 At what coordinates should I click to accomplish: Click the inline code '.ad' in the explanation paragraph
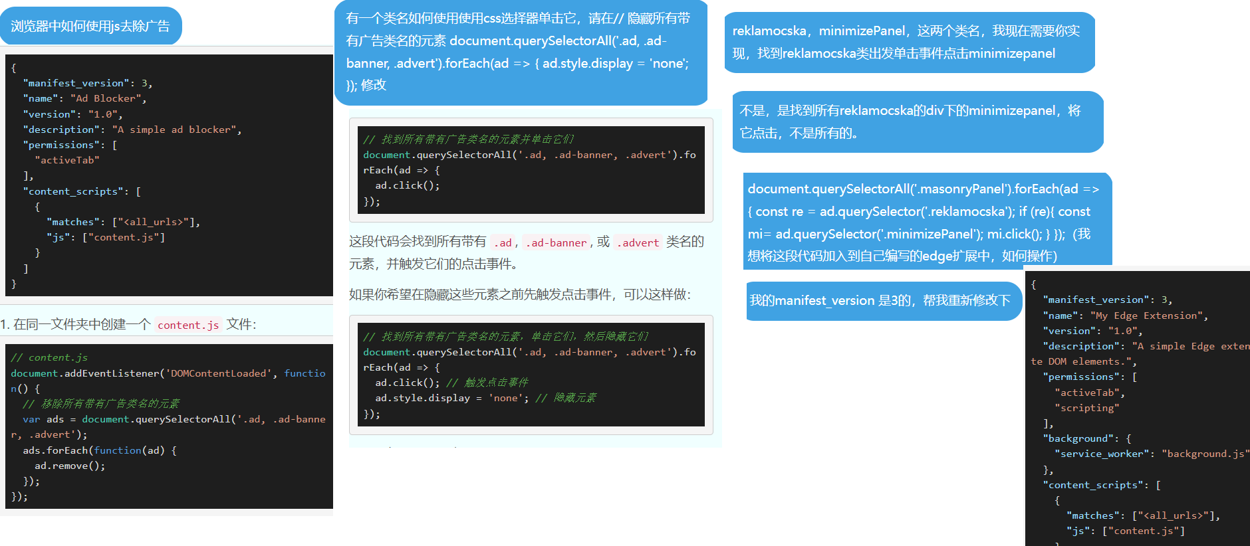(x=503, y=242)
